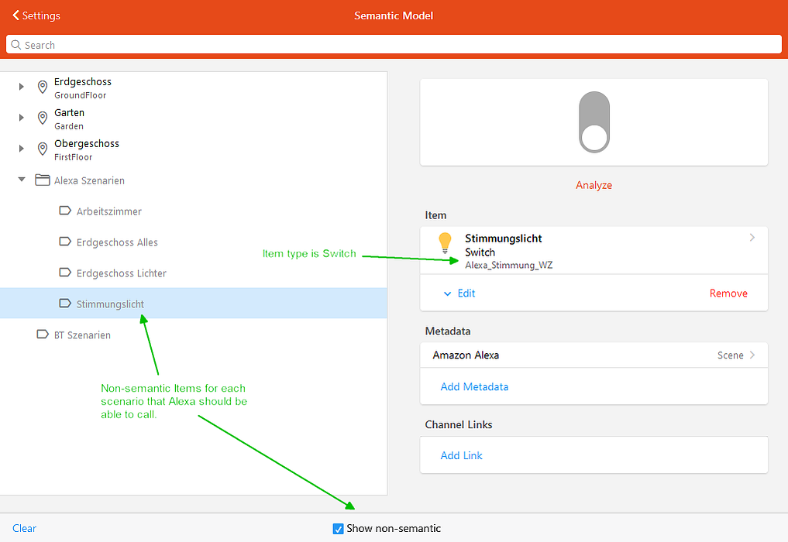Click the Arbeitszimmer label icon
788x542 pixels.
[x=65, y=211]
